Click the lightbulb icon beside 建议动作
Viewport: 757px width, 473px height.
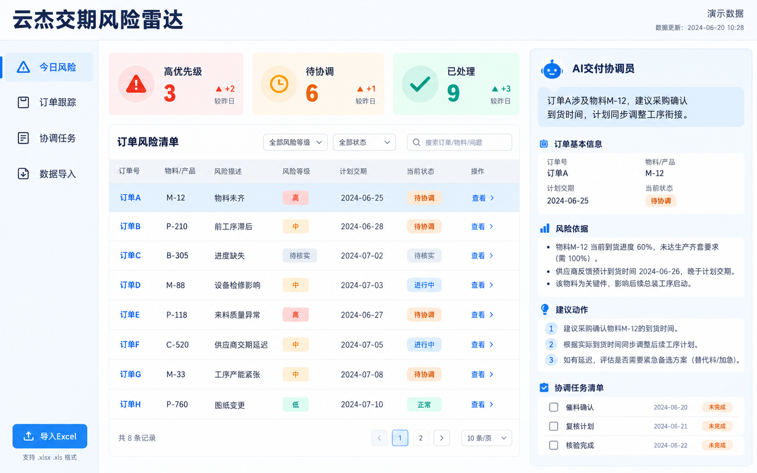coord(545,309)
